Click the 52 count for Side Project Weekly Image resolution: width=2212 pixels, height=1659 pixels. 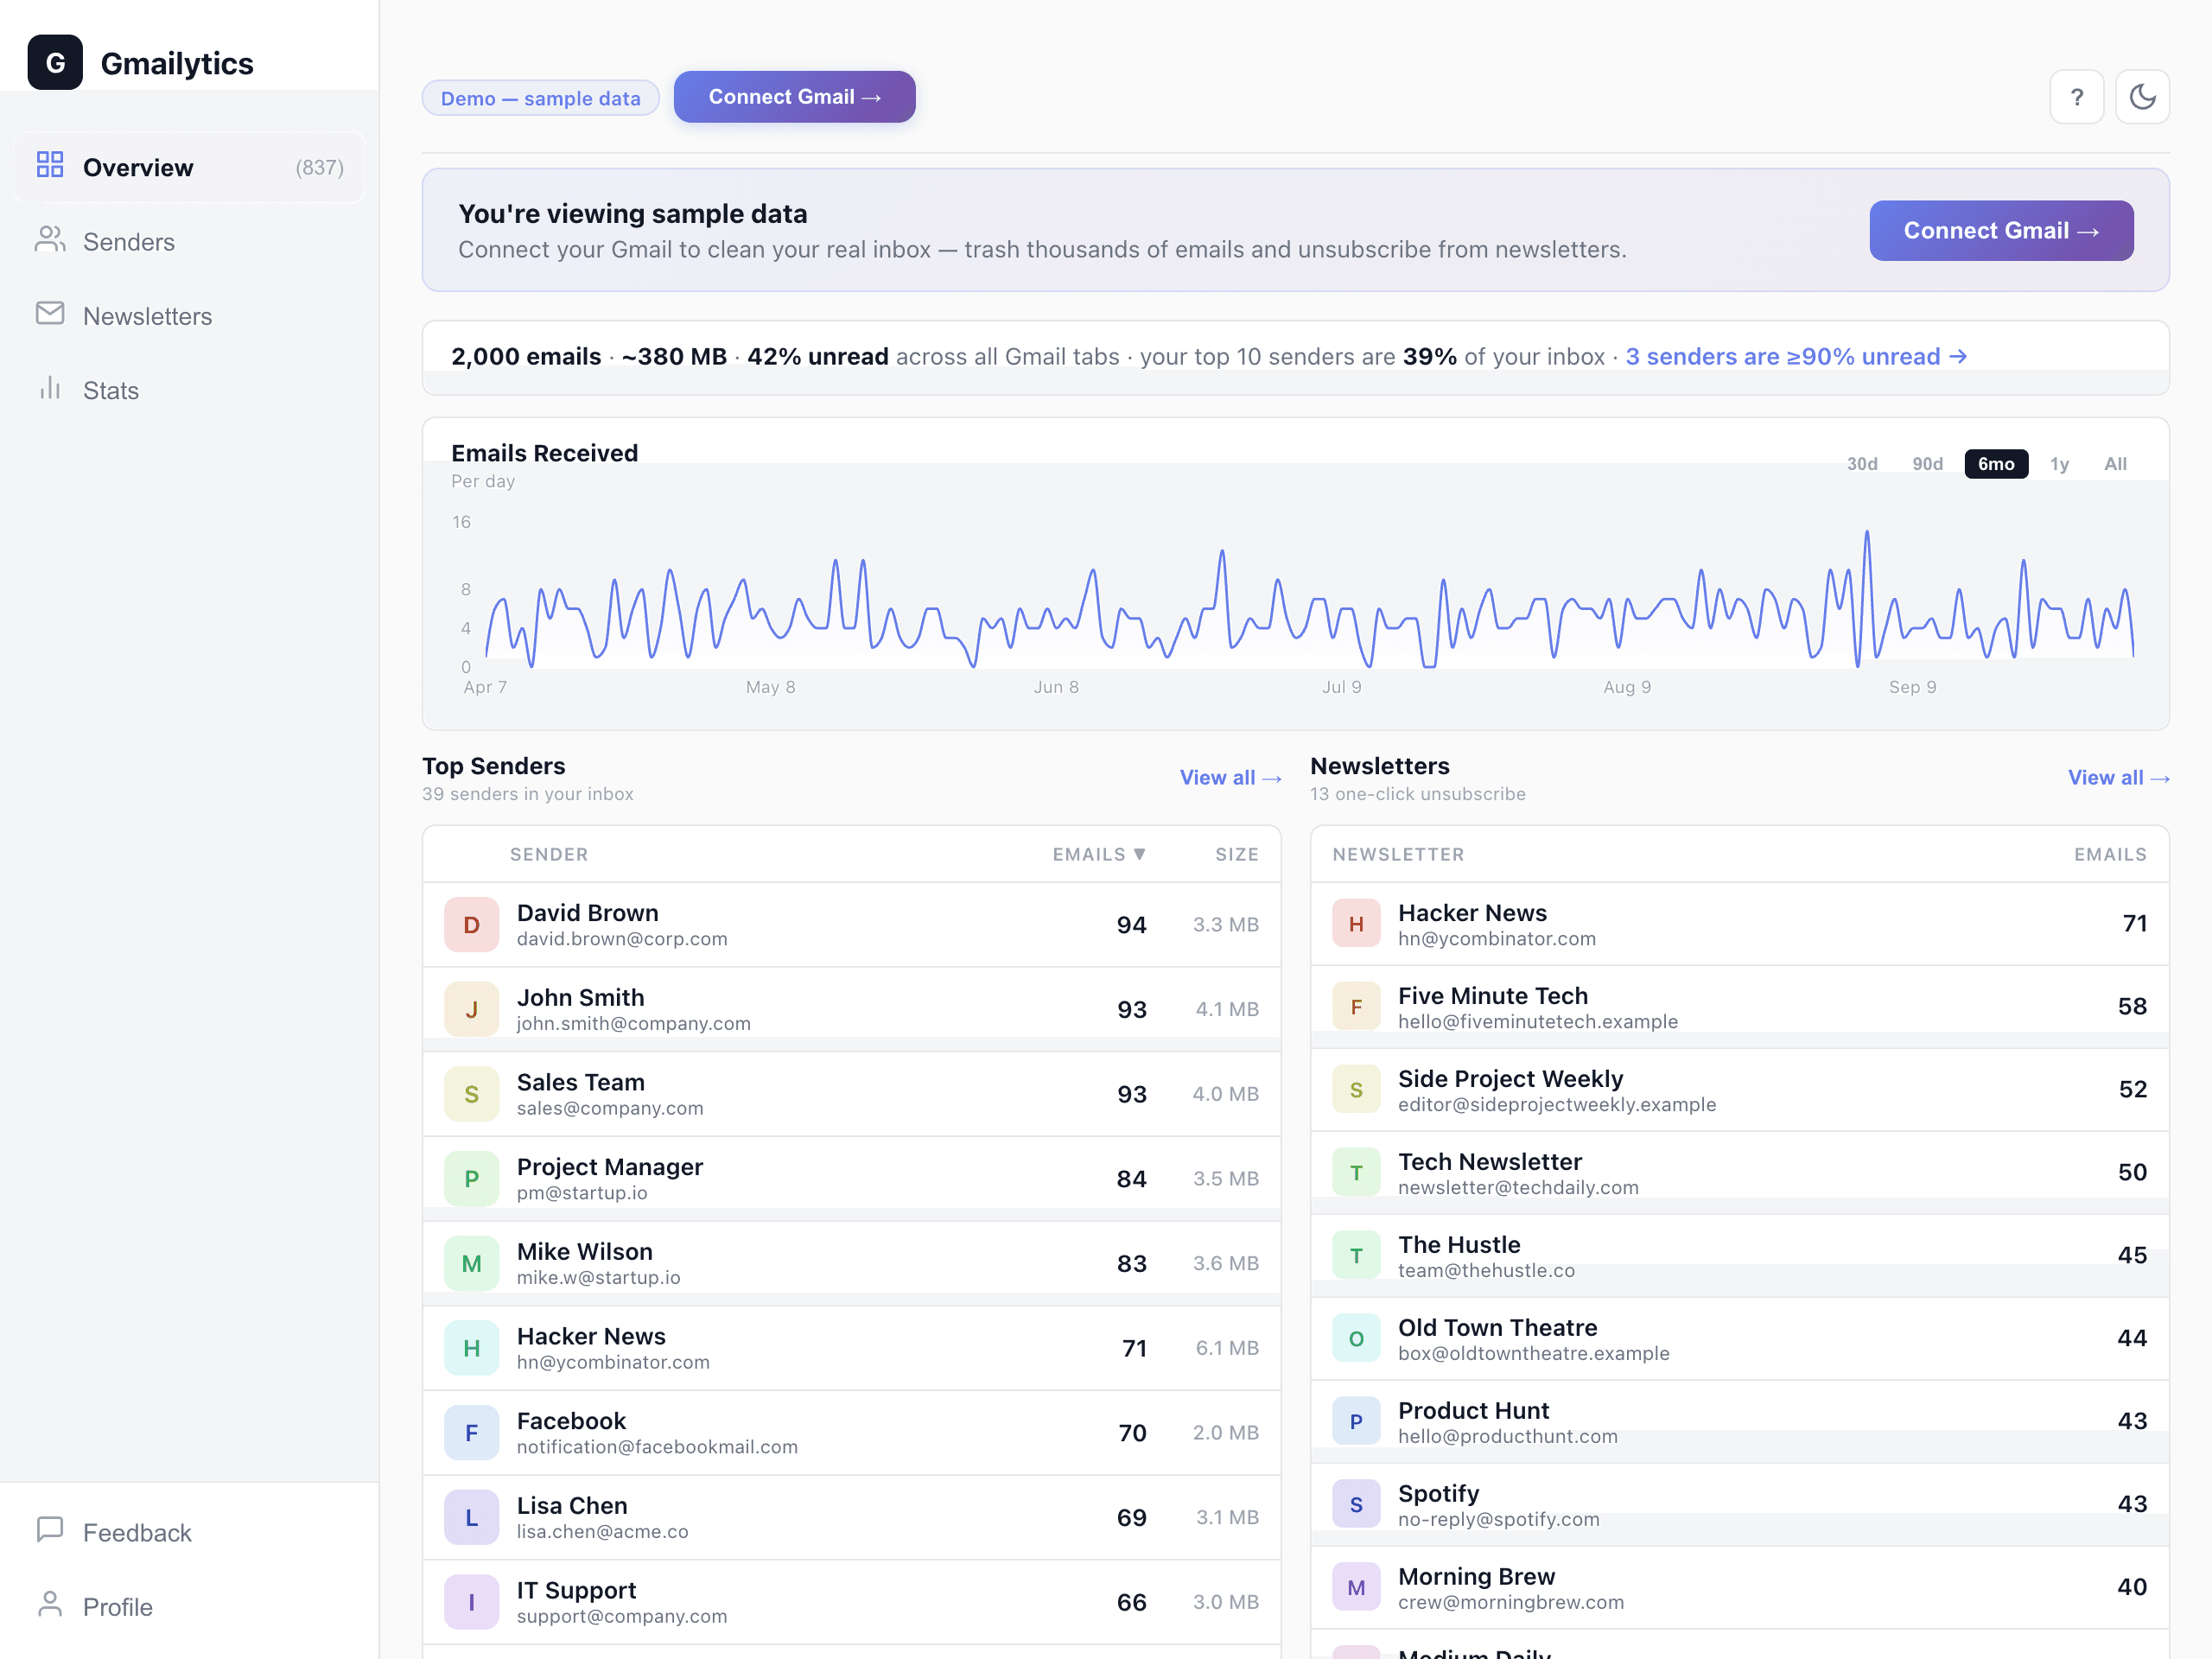point(2132,1089)
